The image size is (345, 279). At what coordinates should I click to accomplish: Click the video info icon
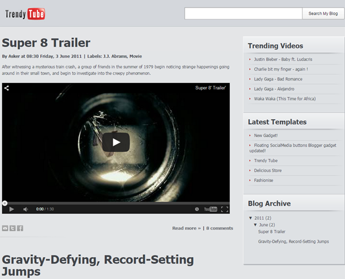197,209
